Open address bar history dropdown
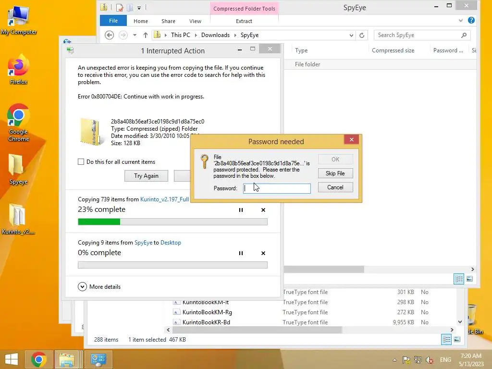492x369 pixels. 351,35
